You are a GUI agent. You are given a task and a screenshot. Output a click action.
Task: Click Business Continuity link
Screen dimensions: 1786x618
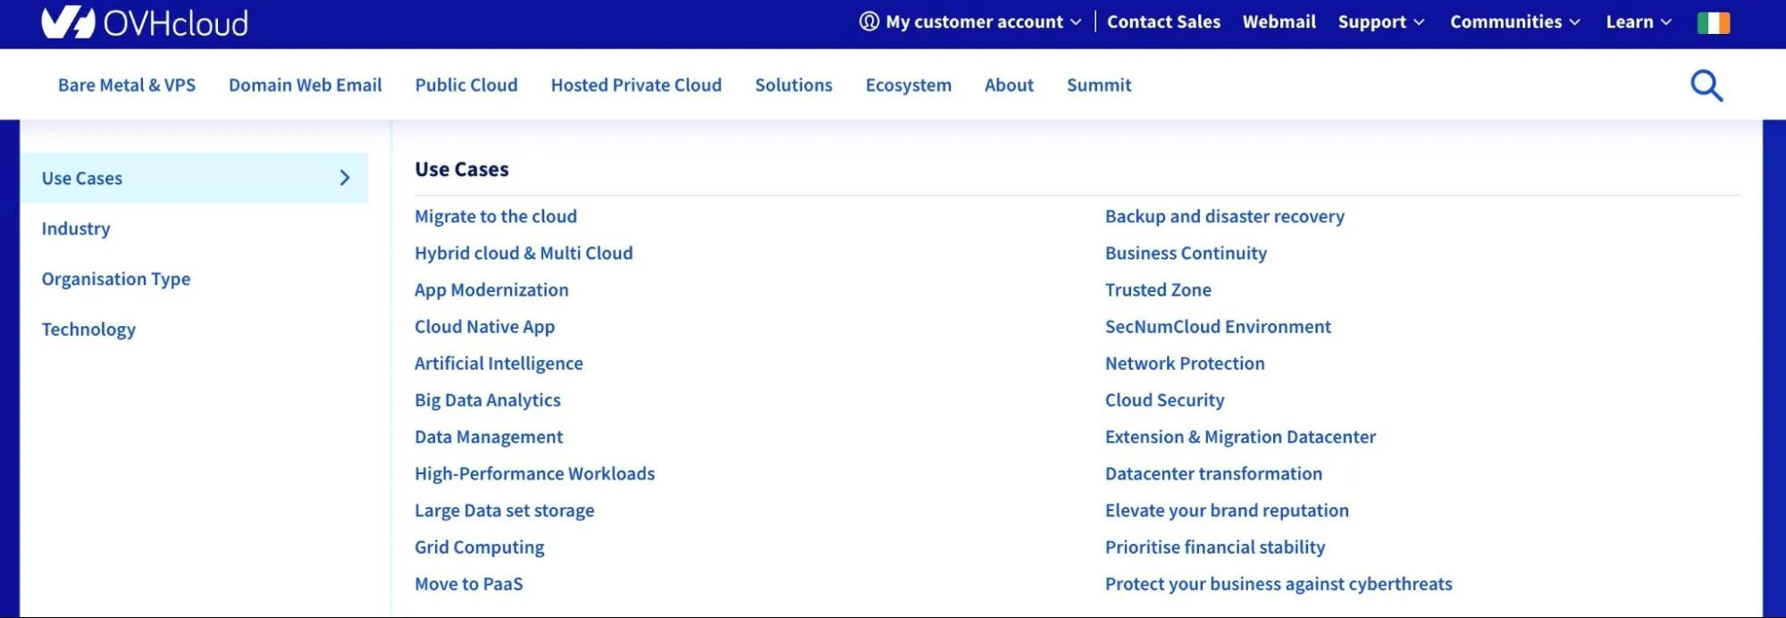click(x=1186, y=253)
